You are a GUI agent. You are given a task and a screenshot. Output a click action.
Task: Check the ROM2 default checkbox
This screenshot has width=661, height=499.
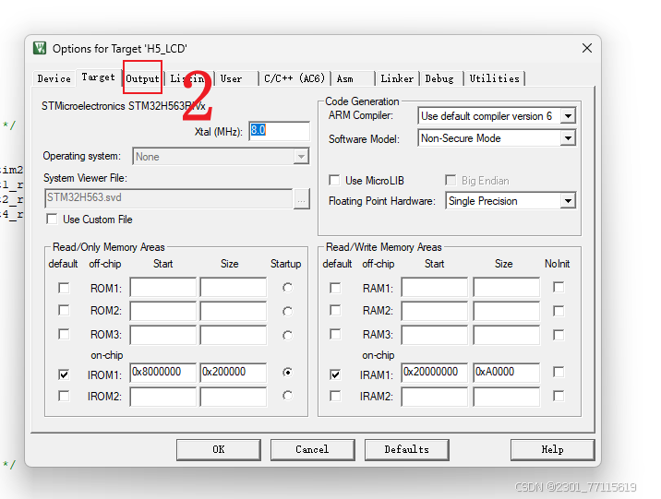tap(64, 310)
